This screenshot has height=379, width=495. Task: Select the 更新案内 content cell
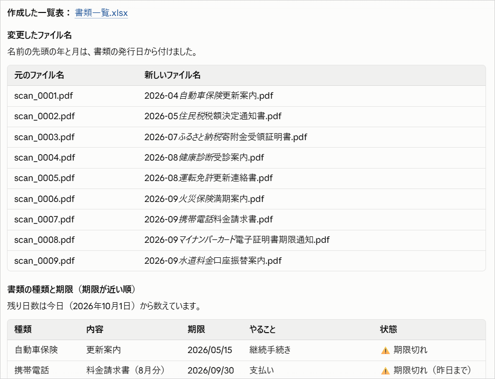pyautogui.click(x=104, y=350)
